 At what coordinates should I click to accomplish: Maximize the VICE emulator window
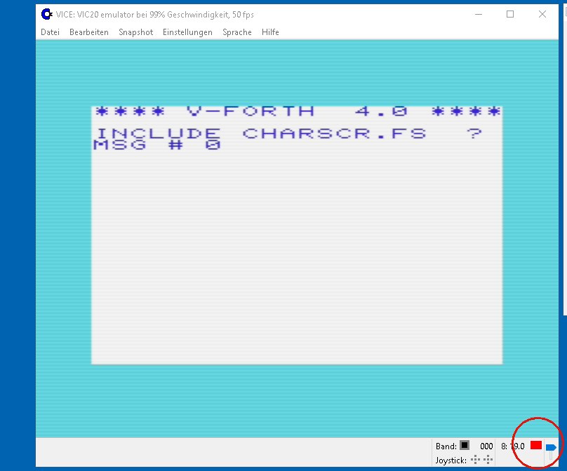pos(510,15)
